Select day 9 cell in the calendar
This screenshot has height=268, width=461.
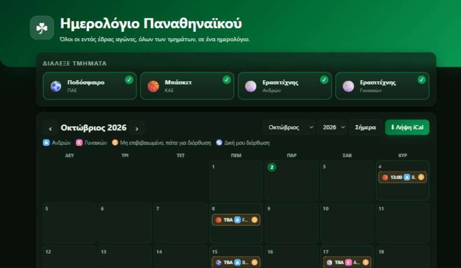coord(292,223)
